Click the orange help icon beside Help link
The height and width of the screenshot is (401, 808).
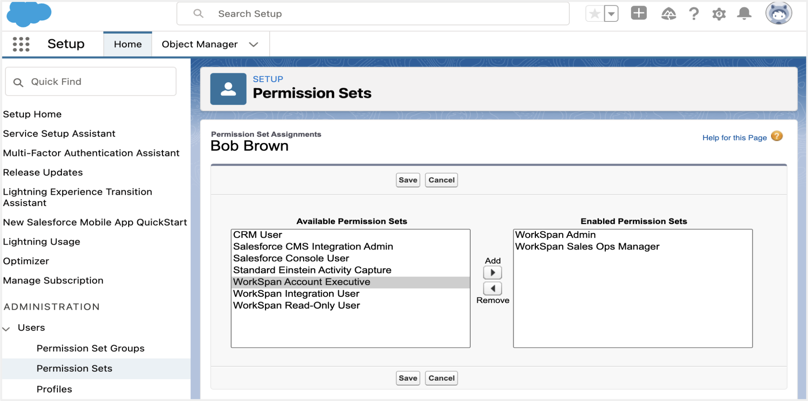click(x=777, y=136)
